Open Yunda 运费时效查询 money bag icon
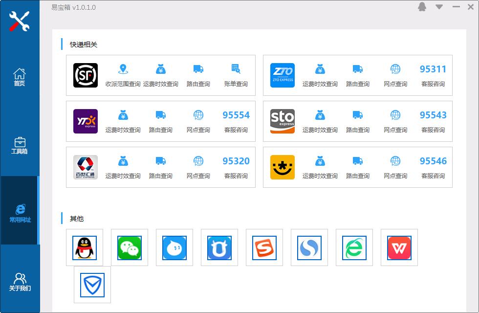Screen dimensions: 479x313 click(320, 161)
